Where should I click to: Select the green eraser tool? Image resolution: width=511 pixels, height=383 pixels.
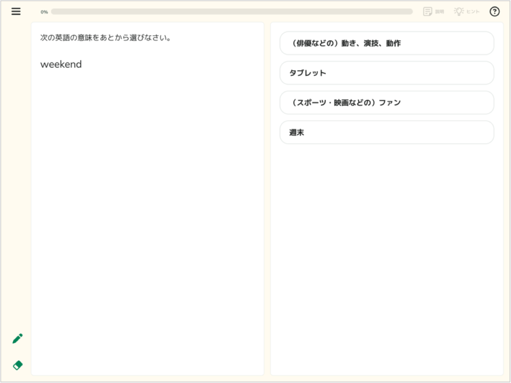pyautogui.click(x=17, y=365)
